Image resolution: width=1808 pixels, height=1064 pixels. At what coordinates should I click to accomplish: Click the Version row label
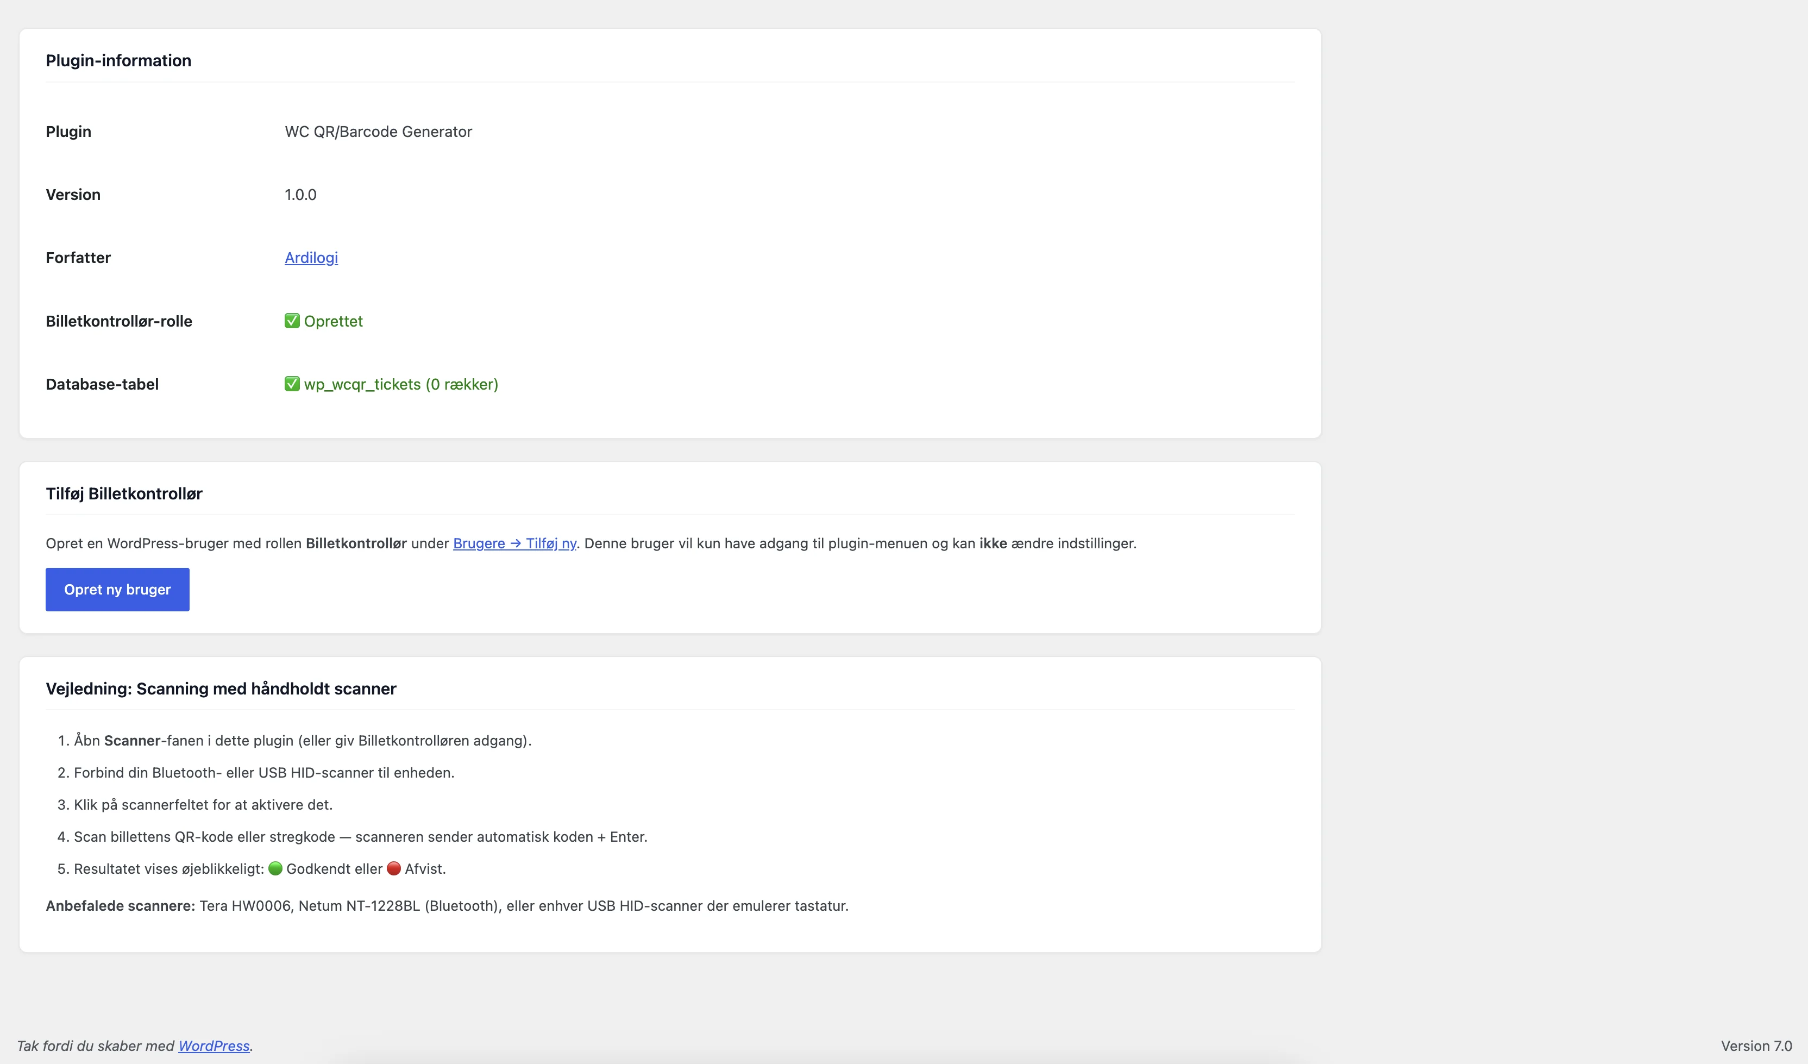tap(73, 195)
